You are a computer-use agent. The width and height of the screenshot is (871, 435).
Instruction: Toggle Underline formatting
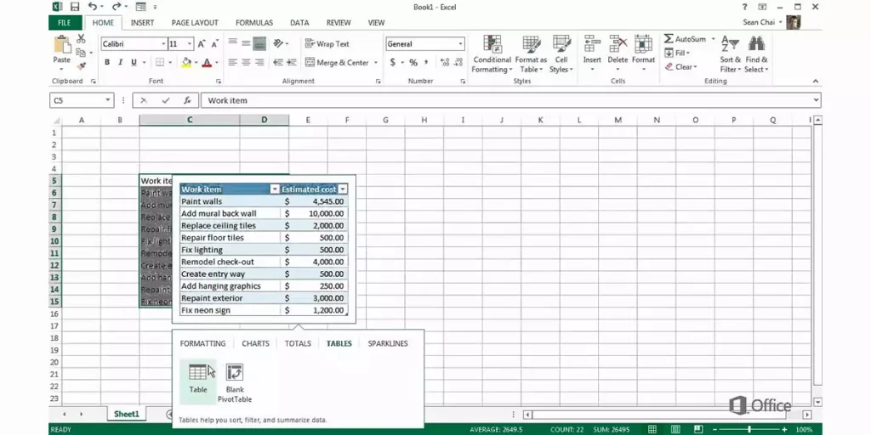134,63
